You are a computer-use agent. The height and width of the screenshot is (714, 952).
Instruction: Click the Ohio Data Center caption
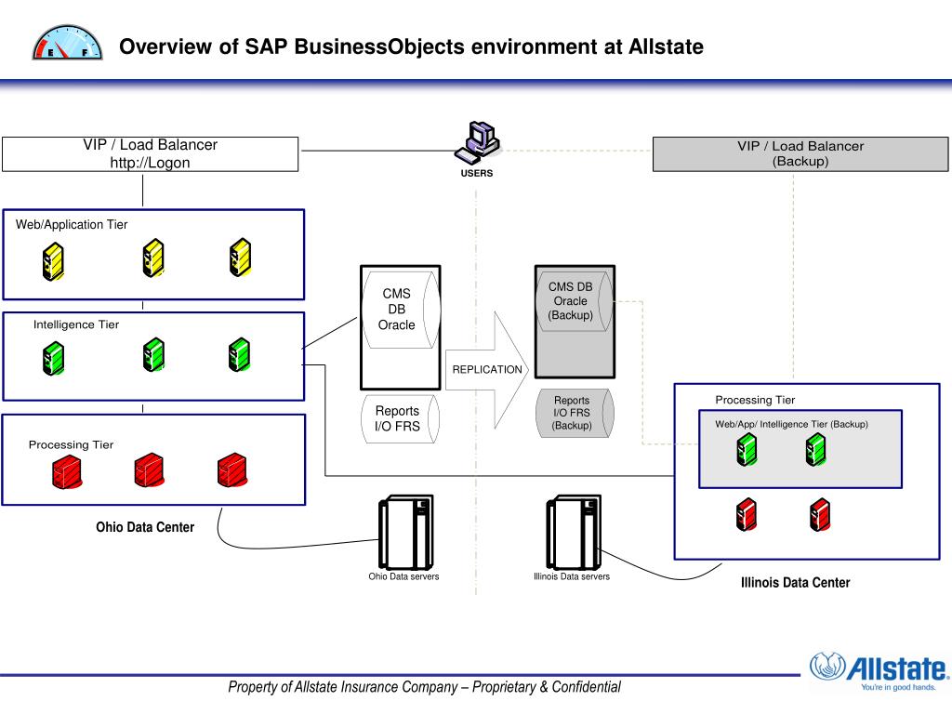point(145,527)
